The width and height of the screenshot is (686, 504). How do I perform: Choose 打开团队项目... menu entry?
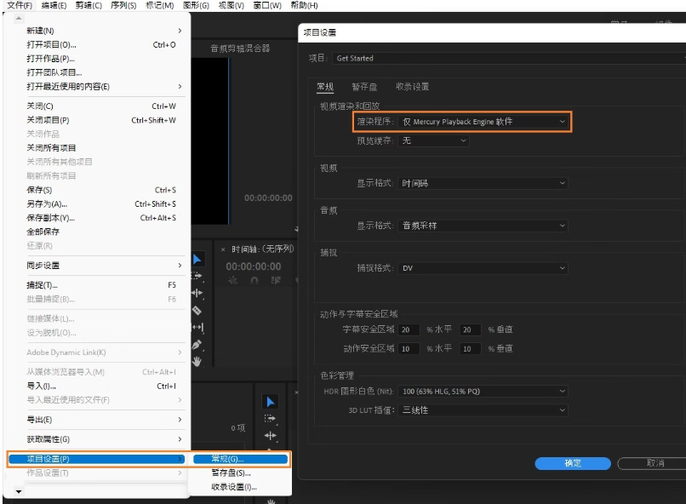(105, 72)
